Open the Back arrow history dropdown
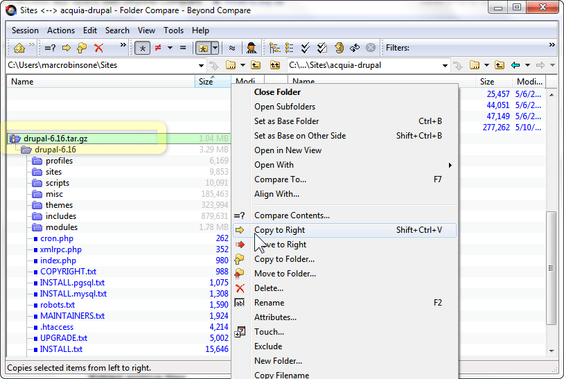Screen dimensions: 564x379 tap(528, 65)
